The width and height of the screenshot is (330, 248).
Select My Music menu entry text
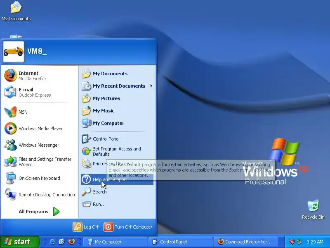click(x=104, y=111)
